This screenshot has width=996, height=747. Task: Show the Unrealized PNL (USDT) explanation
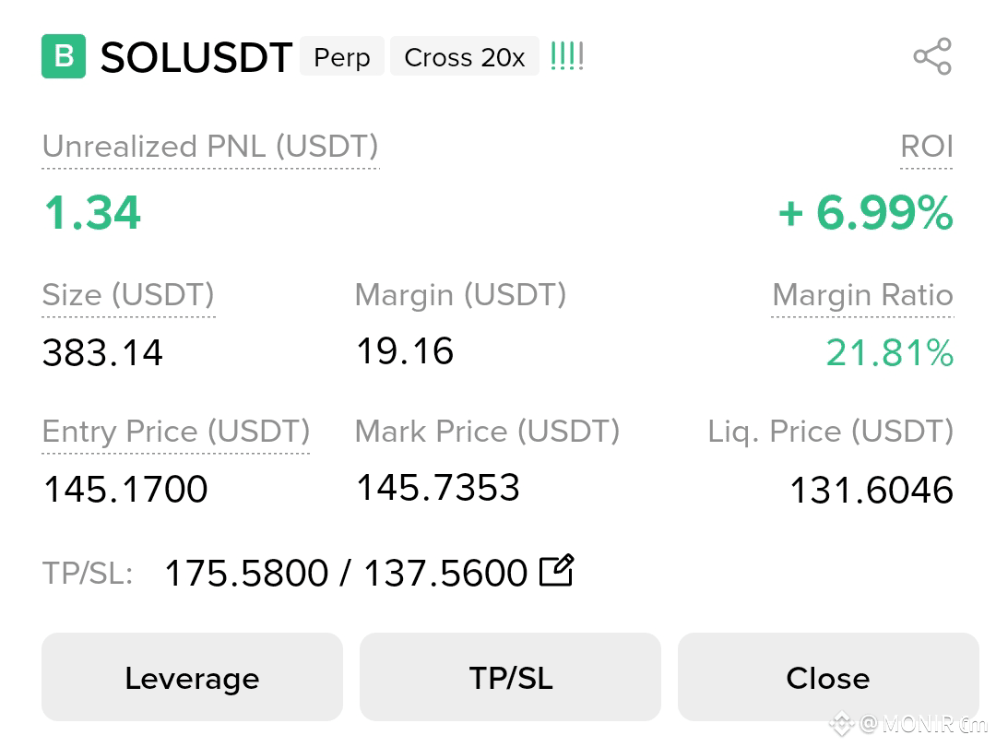click(x=210, y=147)
